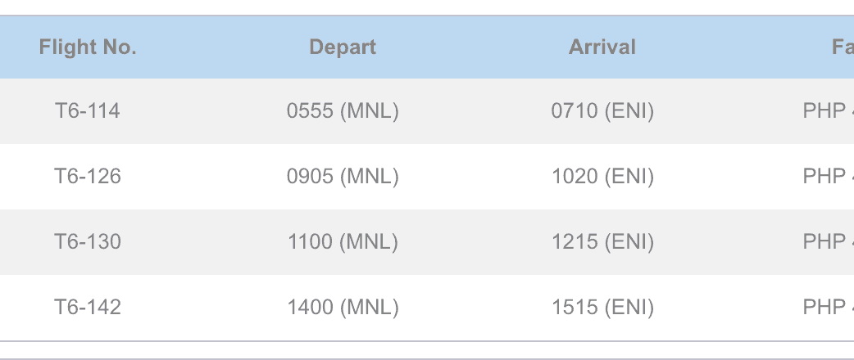Click the 1100 (MNL) departure time
This screenshot has width=854, height=360.
(343, 241)
